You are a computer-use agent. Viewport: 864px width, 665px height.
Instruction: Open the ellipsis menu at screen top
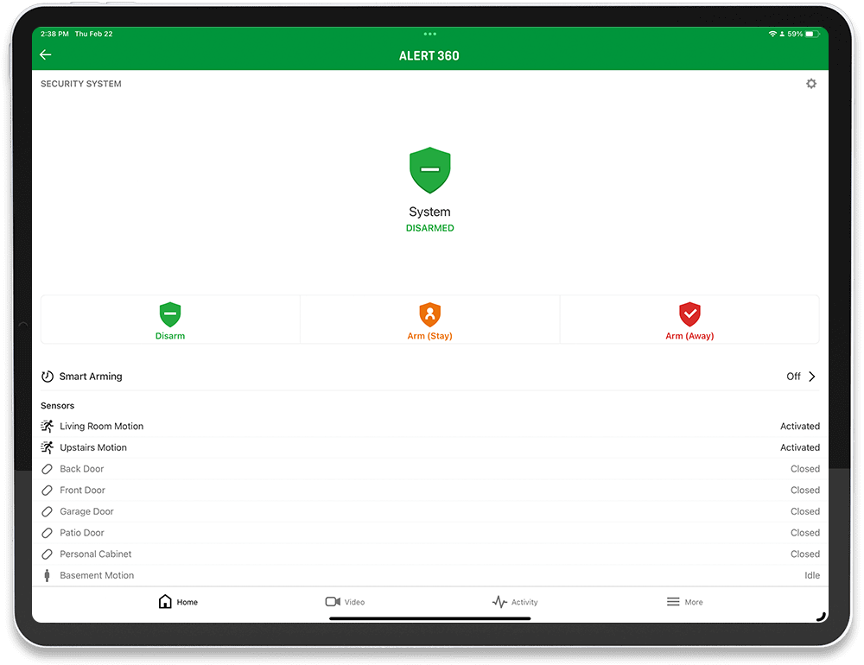click(429, 34)
